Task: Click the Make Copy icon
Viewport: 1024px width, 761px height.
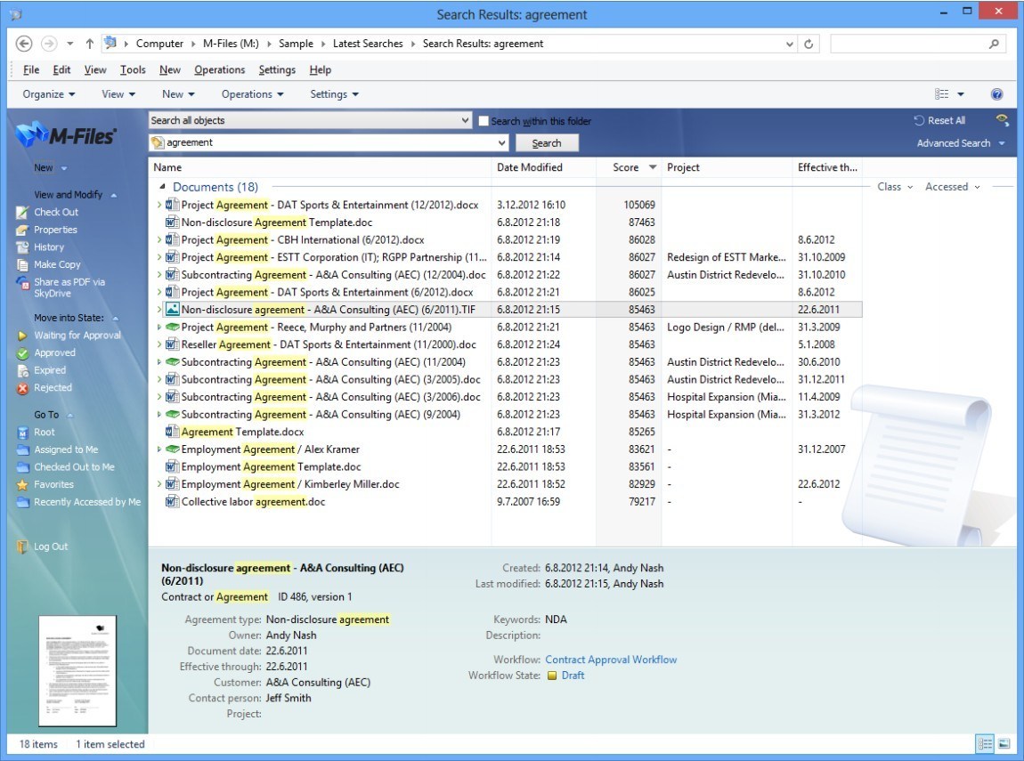Action: tap(22, 265)
